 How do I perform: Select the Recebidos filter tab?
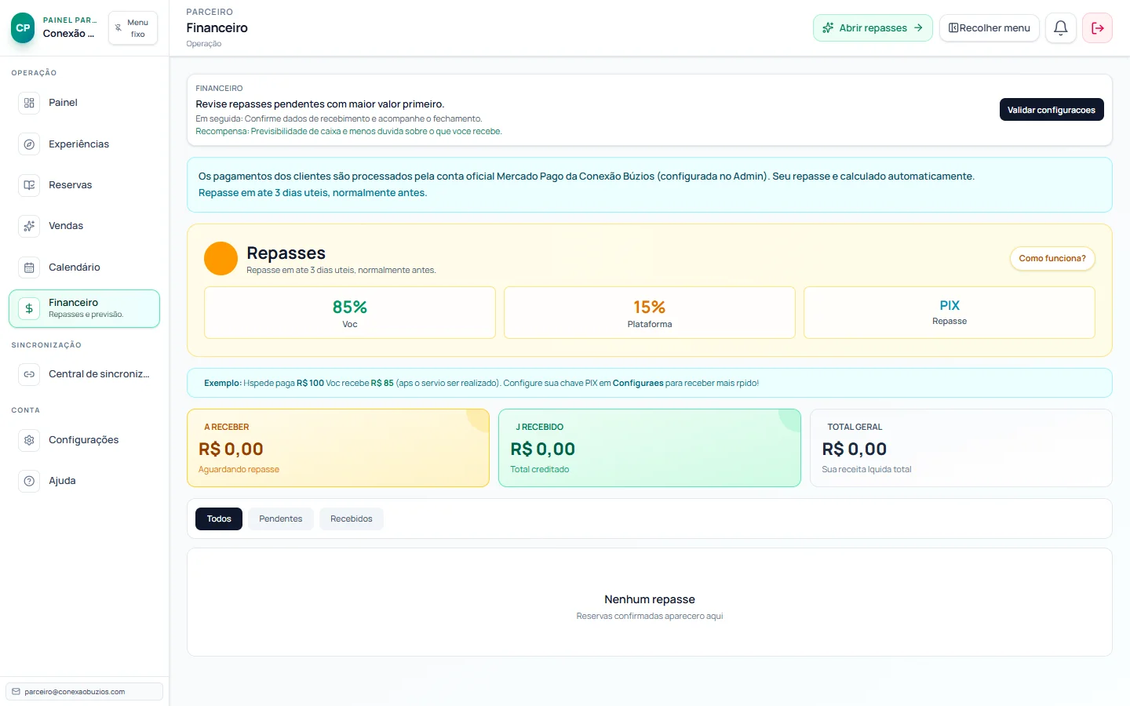tap(351, 519)
